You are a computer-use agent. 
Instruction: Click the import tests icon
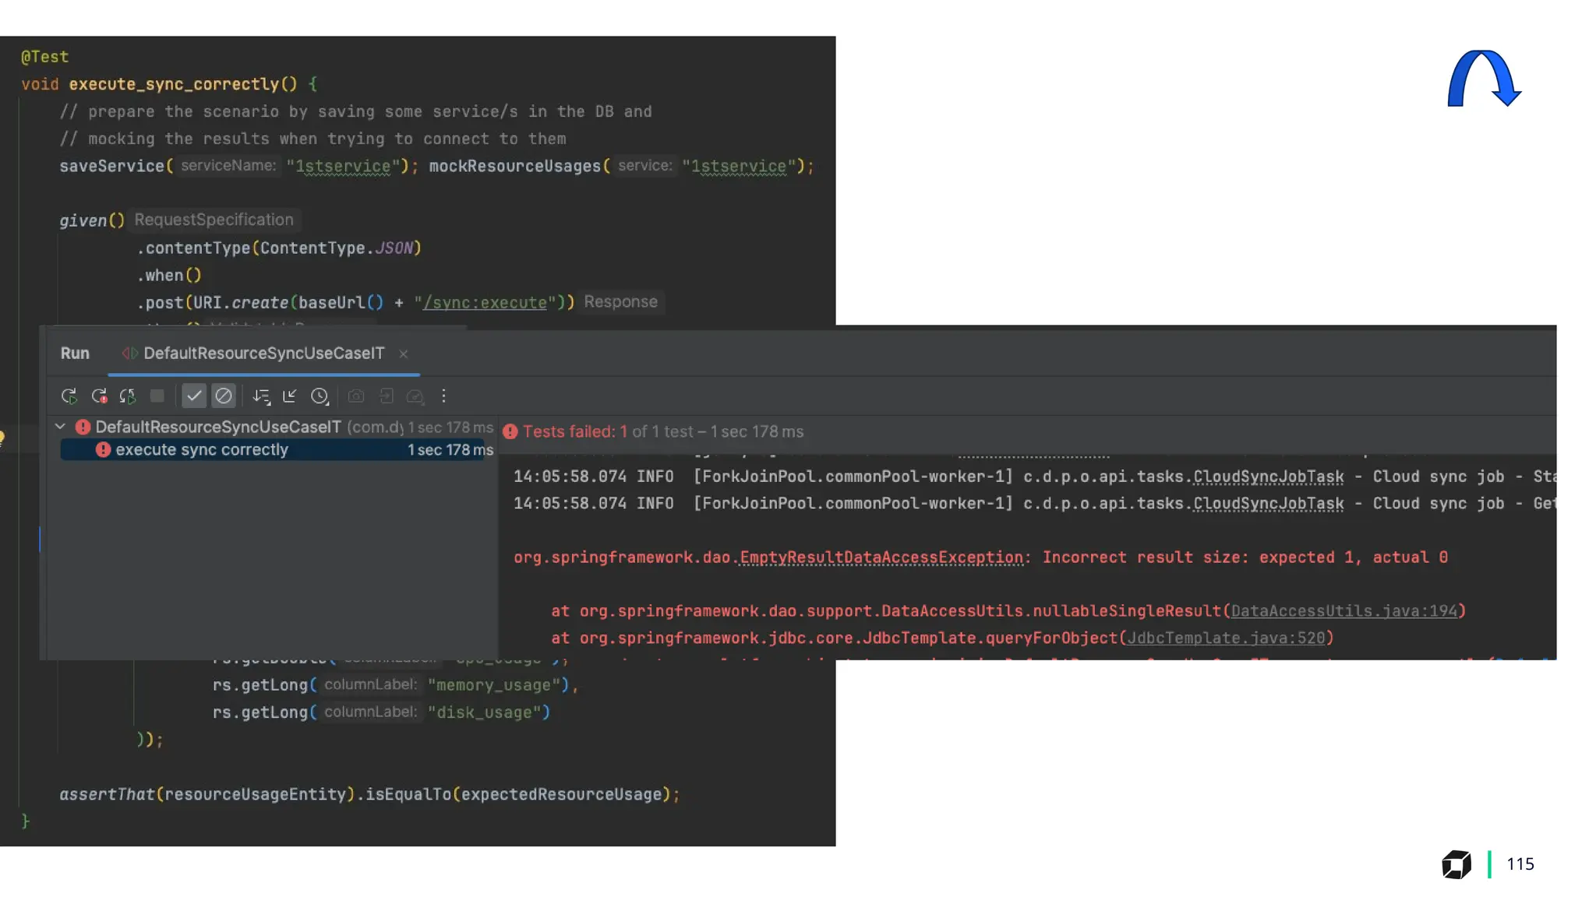click(386, 396)
